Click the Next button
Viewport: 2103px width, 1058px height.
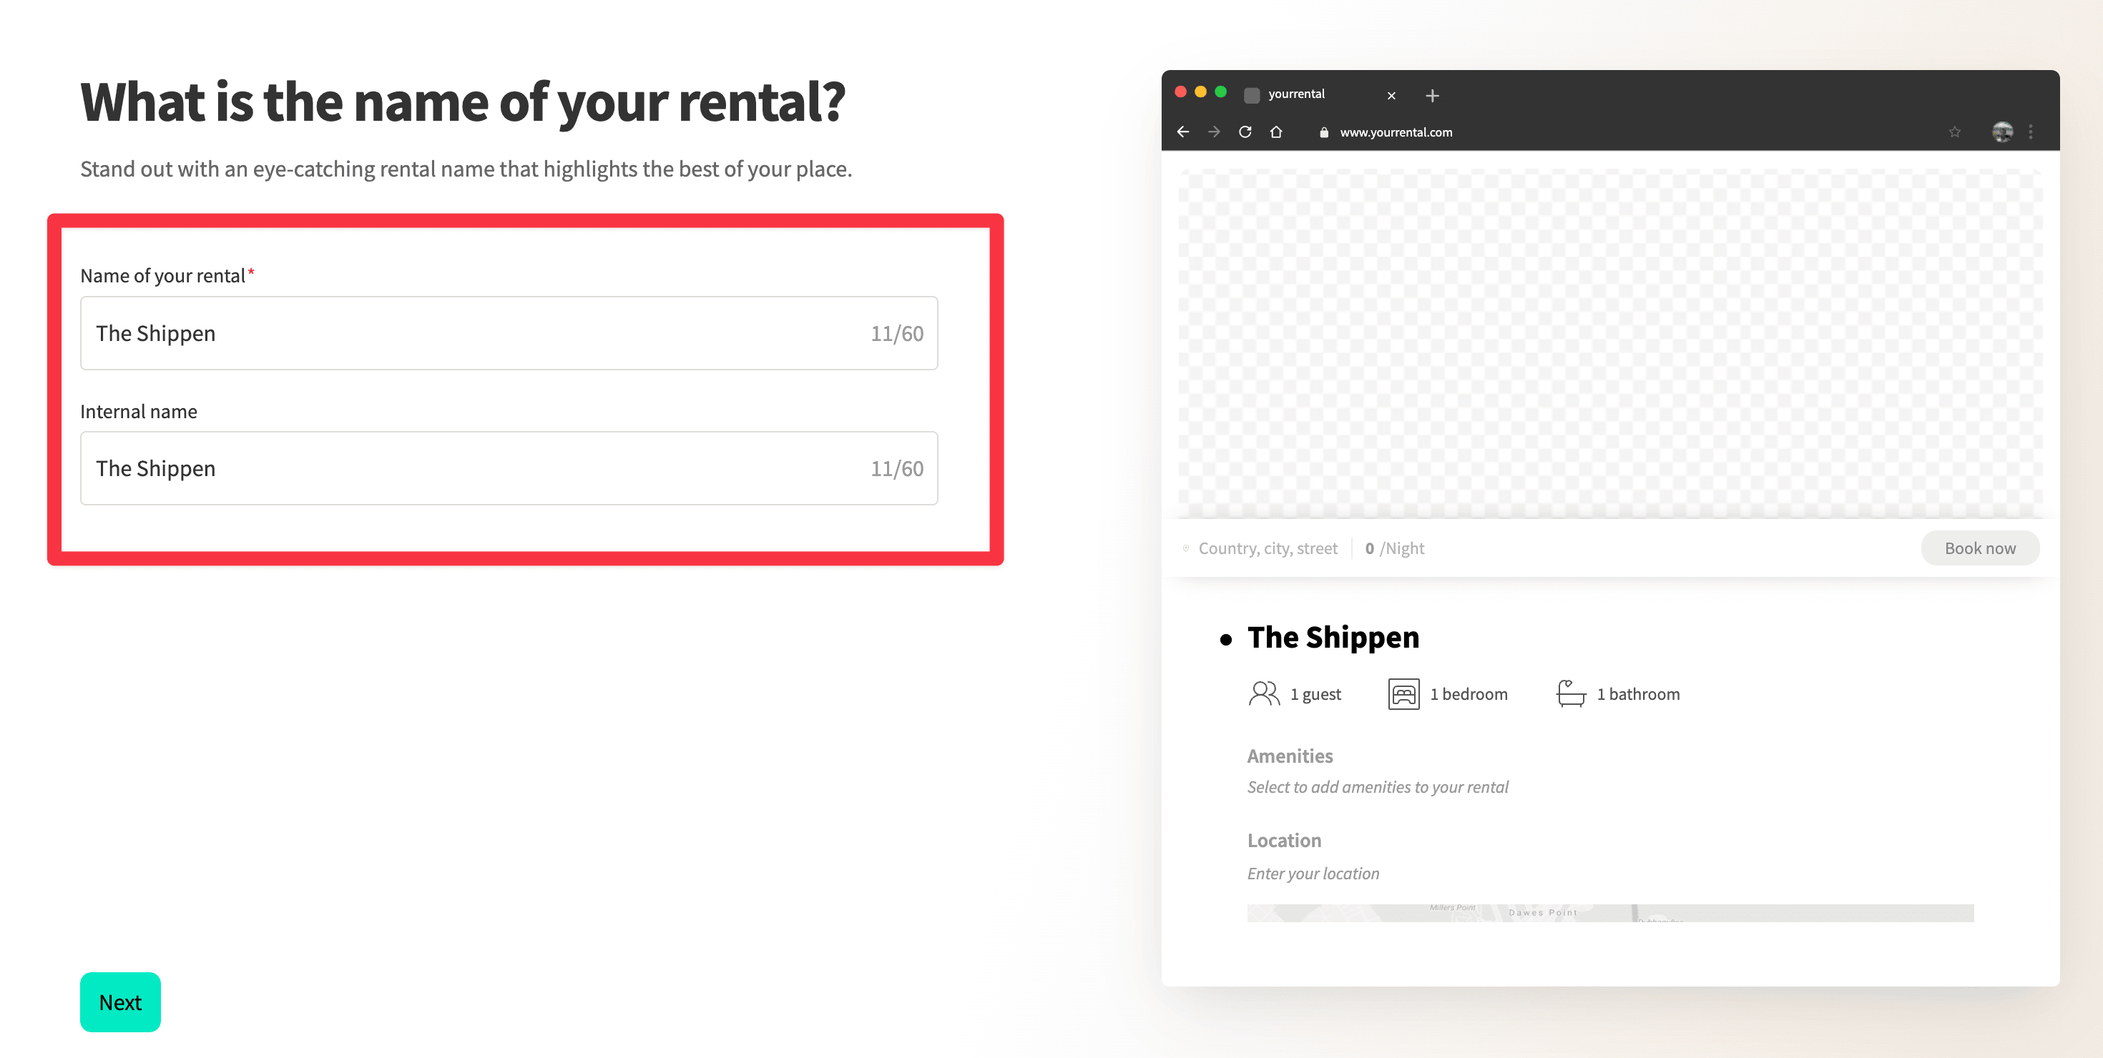(120, 1002)
